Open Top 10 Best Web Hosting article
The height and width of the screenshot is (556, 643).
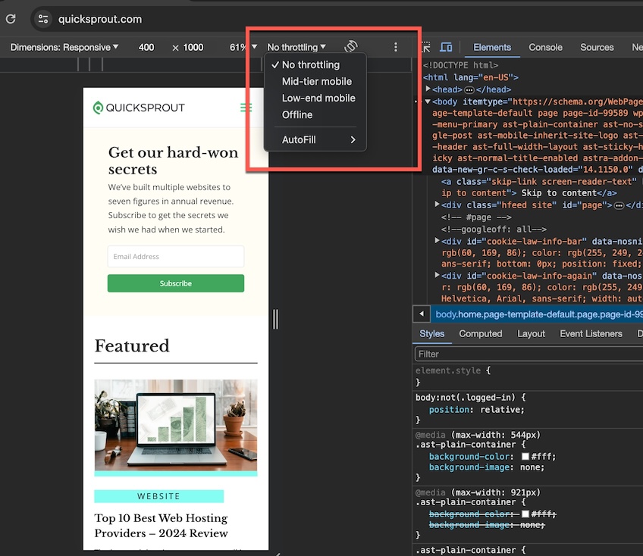[x=162, y=526]
